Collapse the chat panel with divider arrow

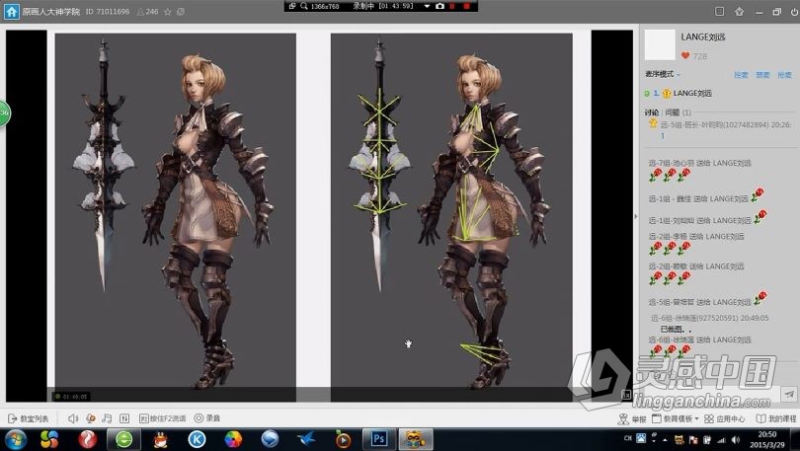636,216
